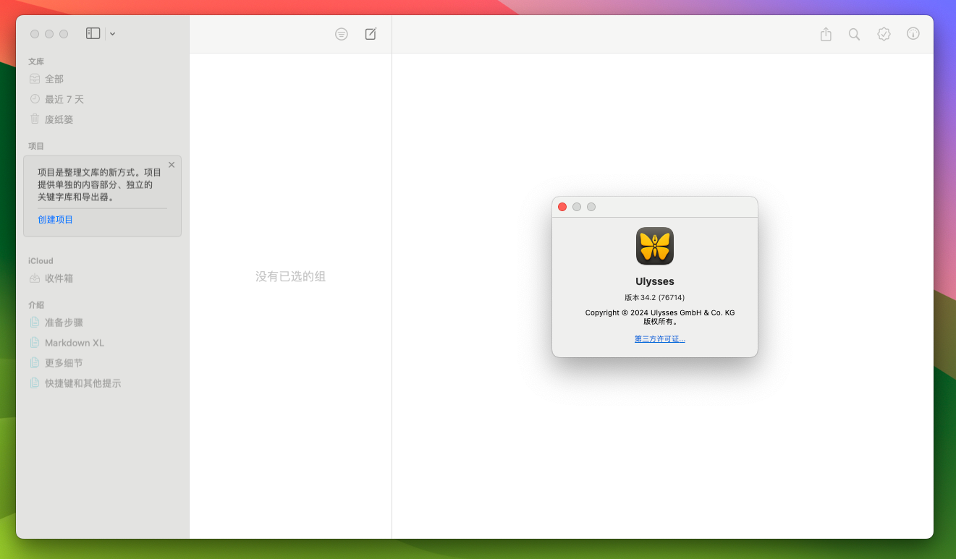Click the version text 版本 34.2 (76714)
This screenshot has height=559, width=956.
(655, 297)
